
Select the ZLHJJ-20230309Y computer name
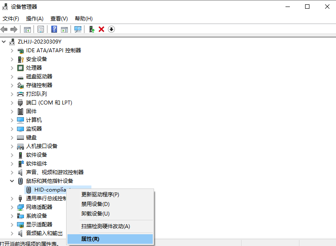coord(40,41)
